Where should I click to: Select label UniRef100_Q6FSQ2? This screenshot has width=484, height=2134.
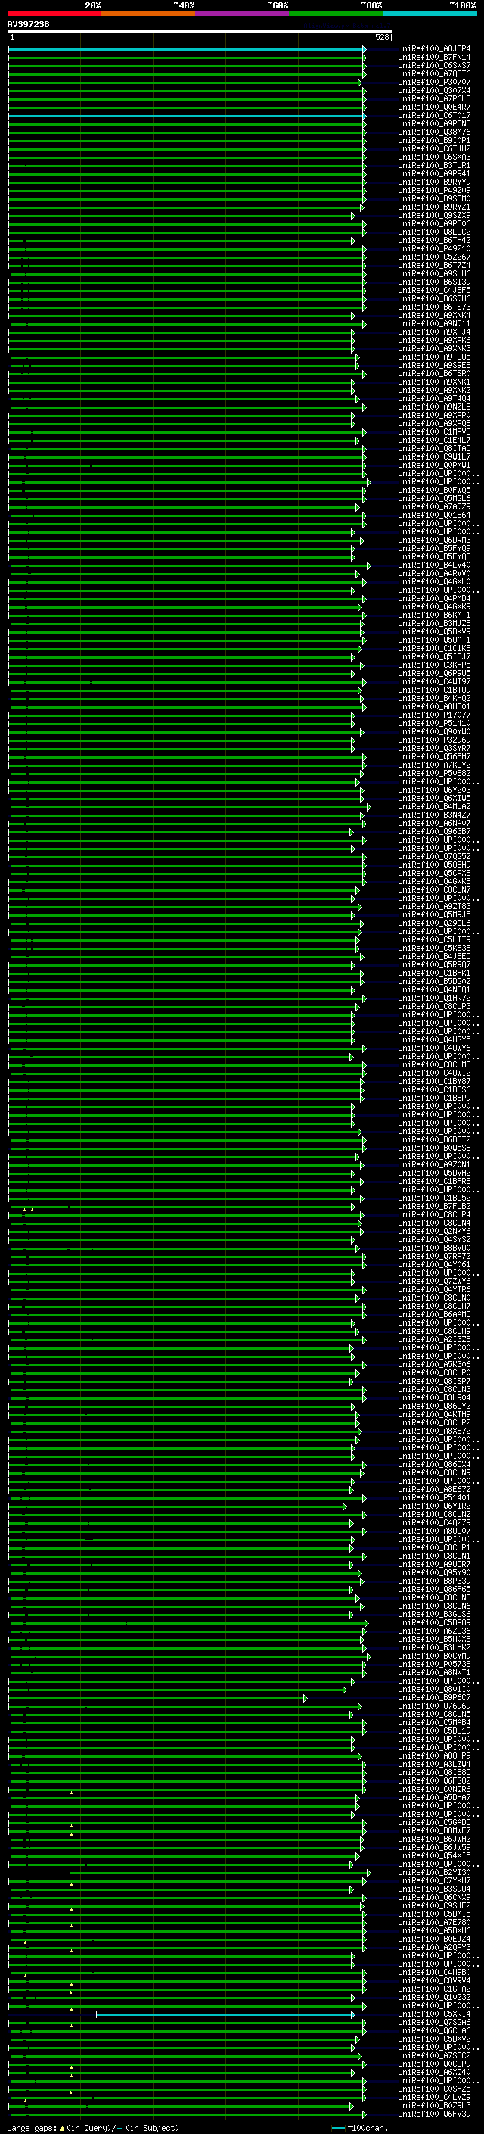pos(433,1781)
